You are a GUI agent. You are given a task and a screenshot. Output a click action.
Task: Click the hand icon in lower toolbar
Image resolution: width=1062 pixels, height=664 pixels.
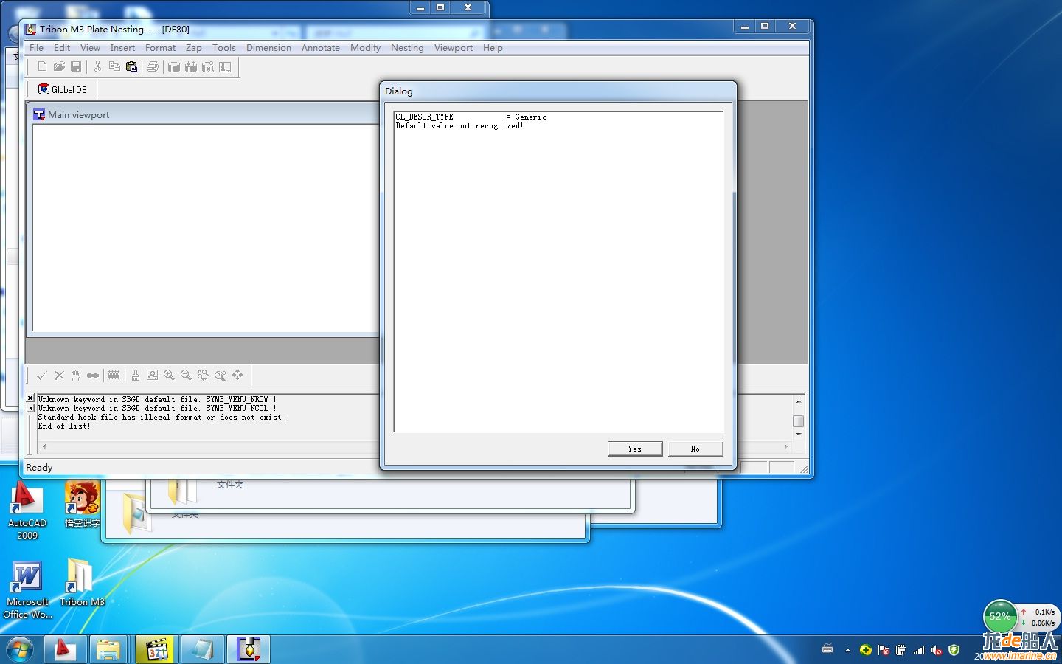coord(76,375)
